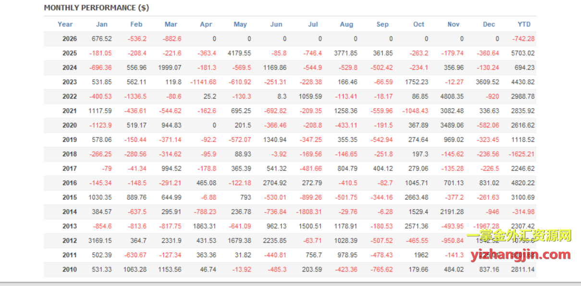Select the Dec column header
The height and width of the screenshot is (286, 581).
coord(489,25)
